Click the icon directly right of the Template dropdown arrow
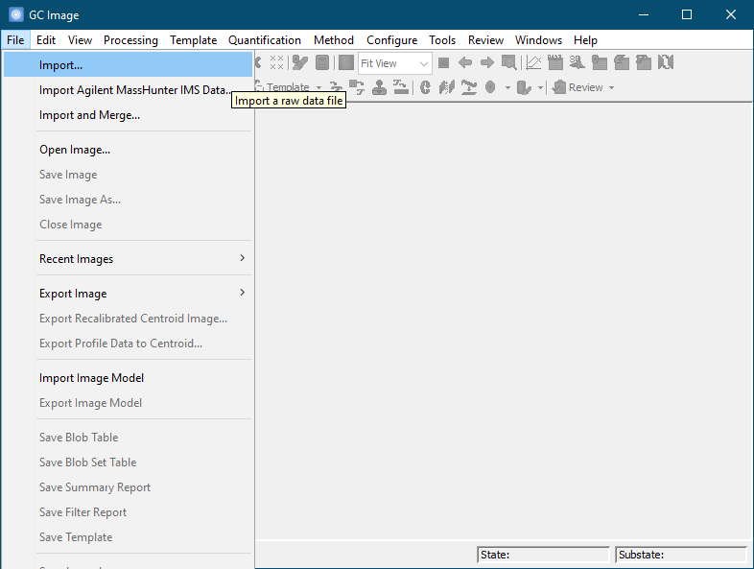754x569 pixels. (x=336, y=87)
